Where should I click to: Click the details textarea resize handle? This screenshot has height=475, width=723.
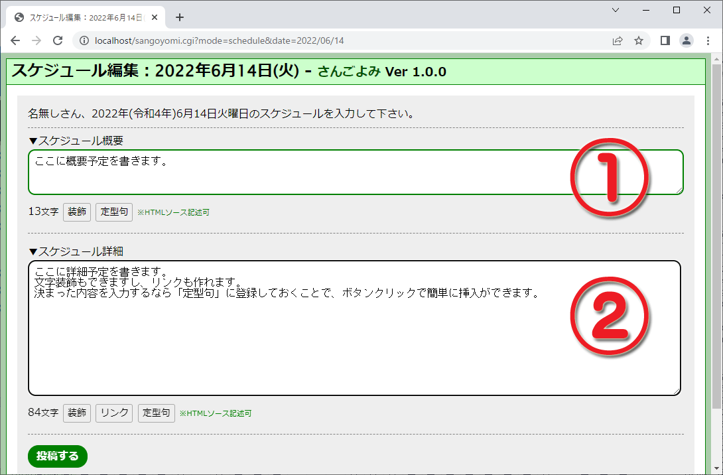[677, 391]
